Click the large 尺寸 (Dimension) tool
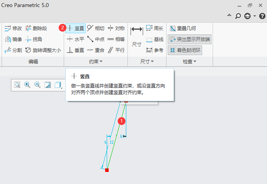The height and width of the screenshot is (184, 267). point(136,36)
